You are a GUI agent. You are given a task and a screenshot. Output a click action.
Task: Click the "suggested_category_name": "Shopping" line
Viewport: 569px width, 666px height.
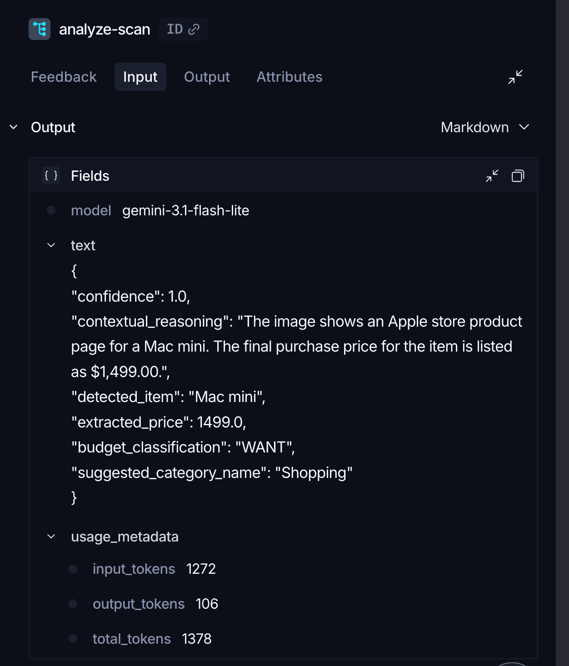coord(212,472)
